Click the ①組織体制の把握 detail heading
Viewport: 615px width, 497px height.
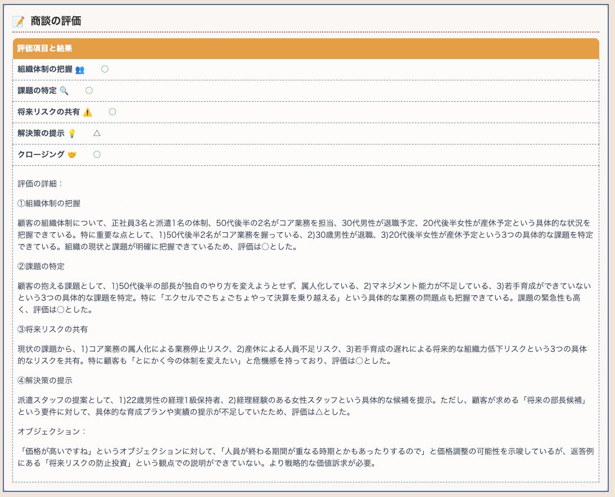[x=49, y=203]
